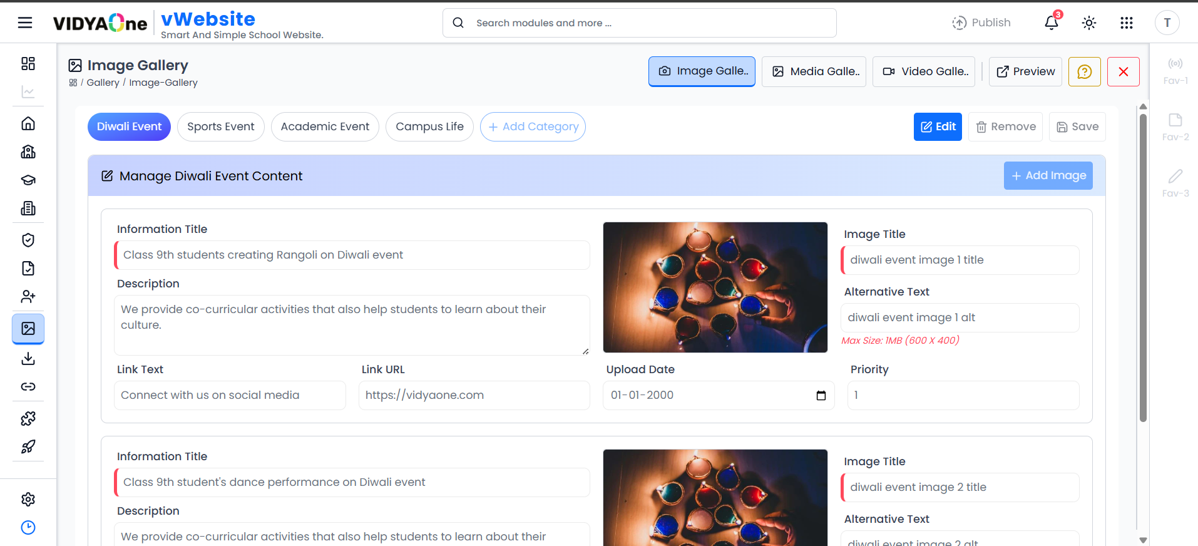Edit the Link URL field
The image size is (1198, 546).
pos(474,395)
